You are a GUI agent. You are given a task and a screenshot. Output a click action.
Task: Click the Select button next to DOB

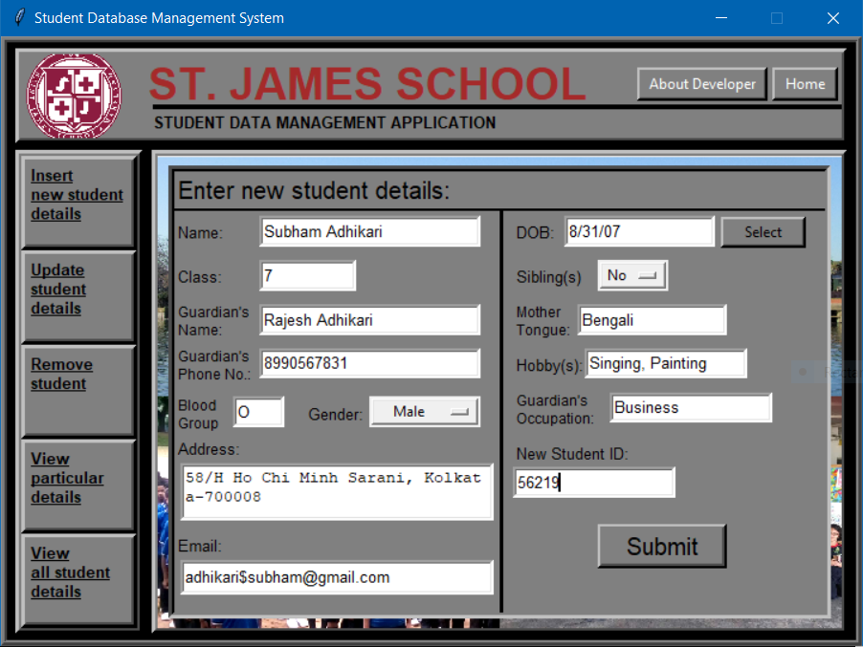pos(763,231)
